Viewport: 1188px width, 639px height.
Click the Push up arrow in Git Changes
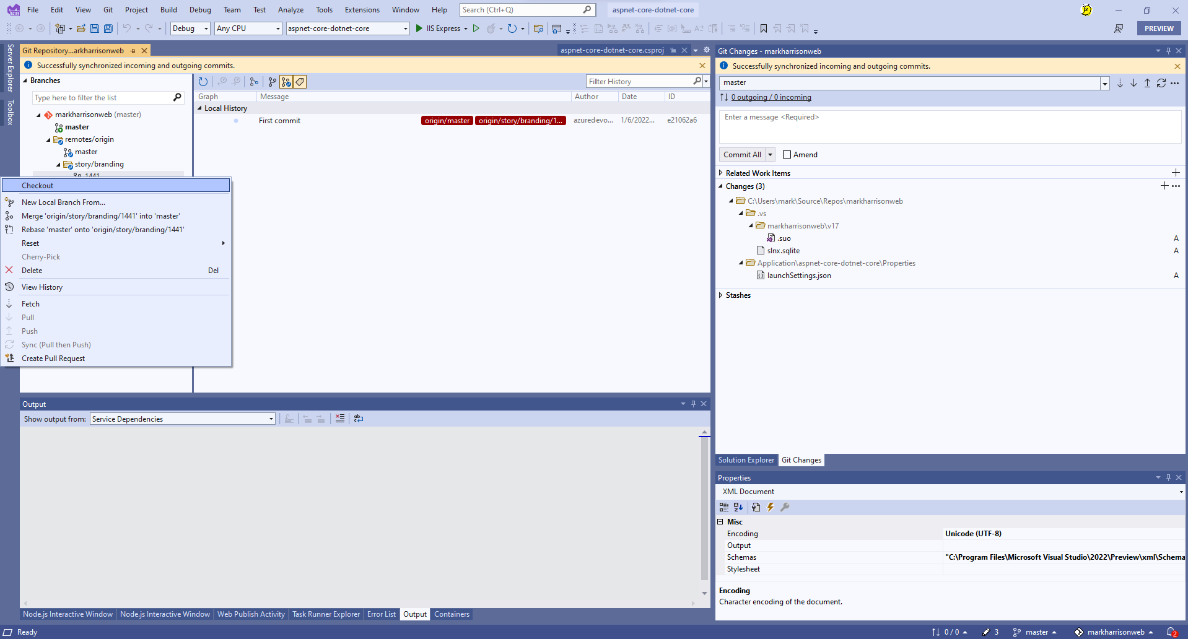[1147, 83]
